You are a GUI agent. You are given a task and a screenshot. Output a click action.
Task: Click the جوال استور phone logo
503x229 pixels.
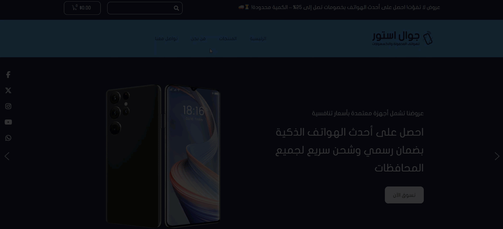point(402,38)
